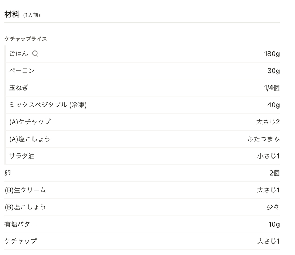Open the ごはん ingredient link

pos(19,54)
